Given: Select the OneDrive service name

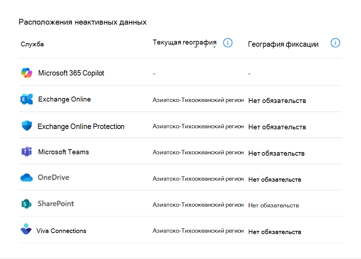Looking at the screenshot, I should (54, 177).
